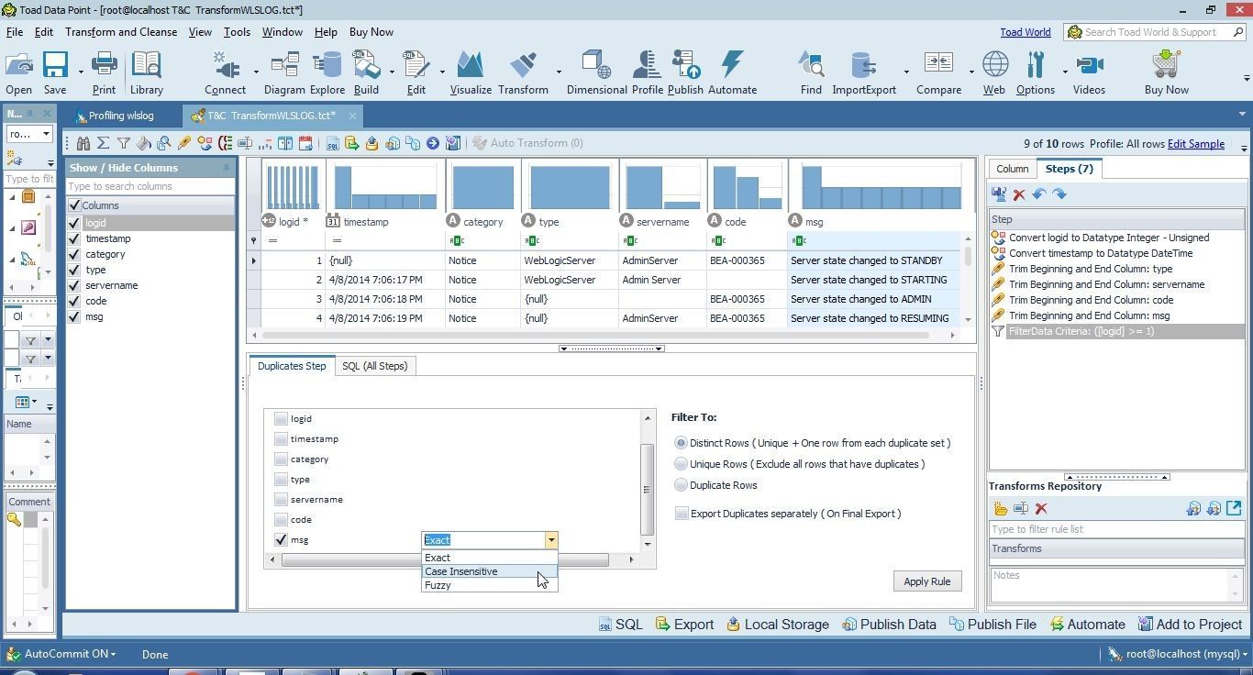Screen dimensions: 1253x675
Task: Open the Explore database tool
Action: tap(327, 73)
